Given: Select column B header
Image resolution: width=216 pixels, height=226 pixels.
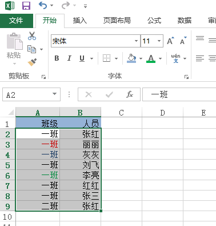Looking at the screenshot, I should [x=80, y=113].
